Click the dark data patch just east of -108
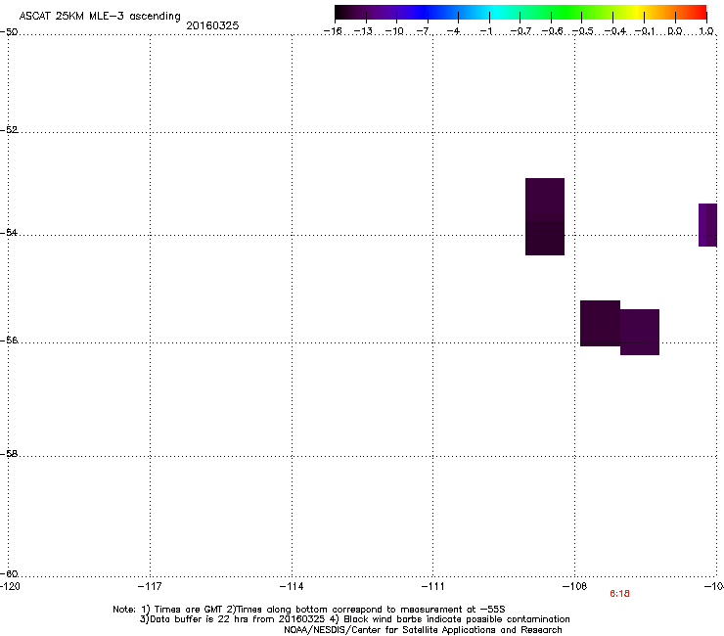This screenshot has height=636, width=724. coord(600,323)
